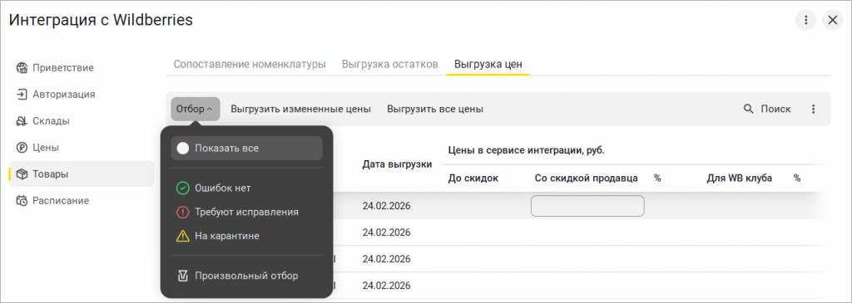Go to Приветствие section
The height and width of the screenshot is (303, 852).
coord(82,68)
